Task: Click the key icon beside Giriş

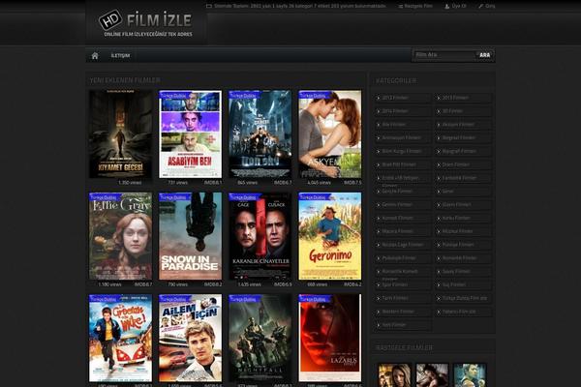Action: pyautogui.click(x=481, y=7)
